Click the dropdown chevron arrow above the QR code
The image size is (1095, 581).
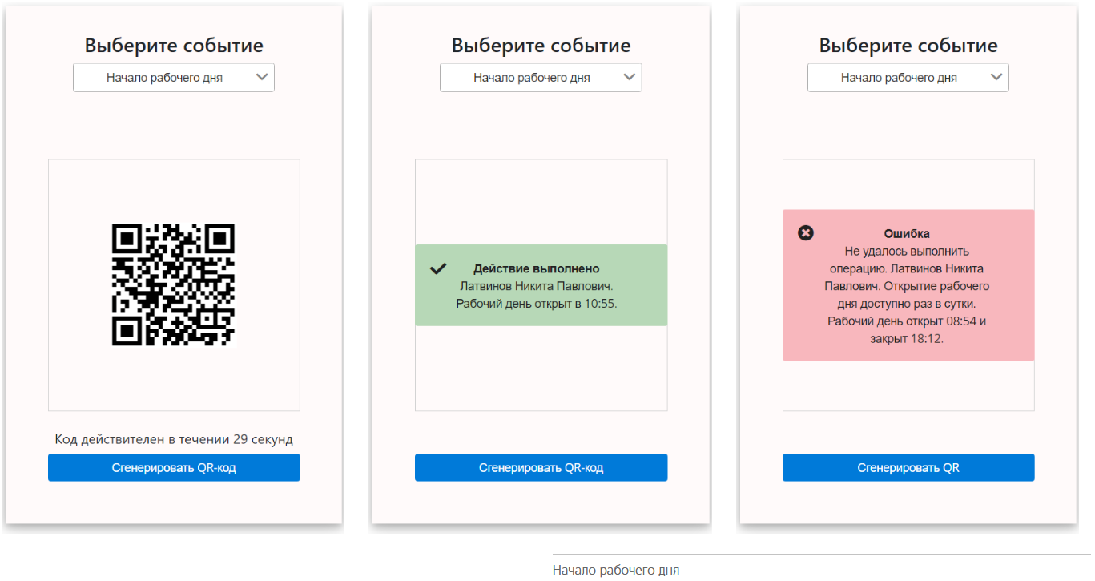262,77
